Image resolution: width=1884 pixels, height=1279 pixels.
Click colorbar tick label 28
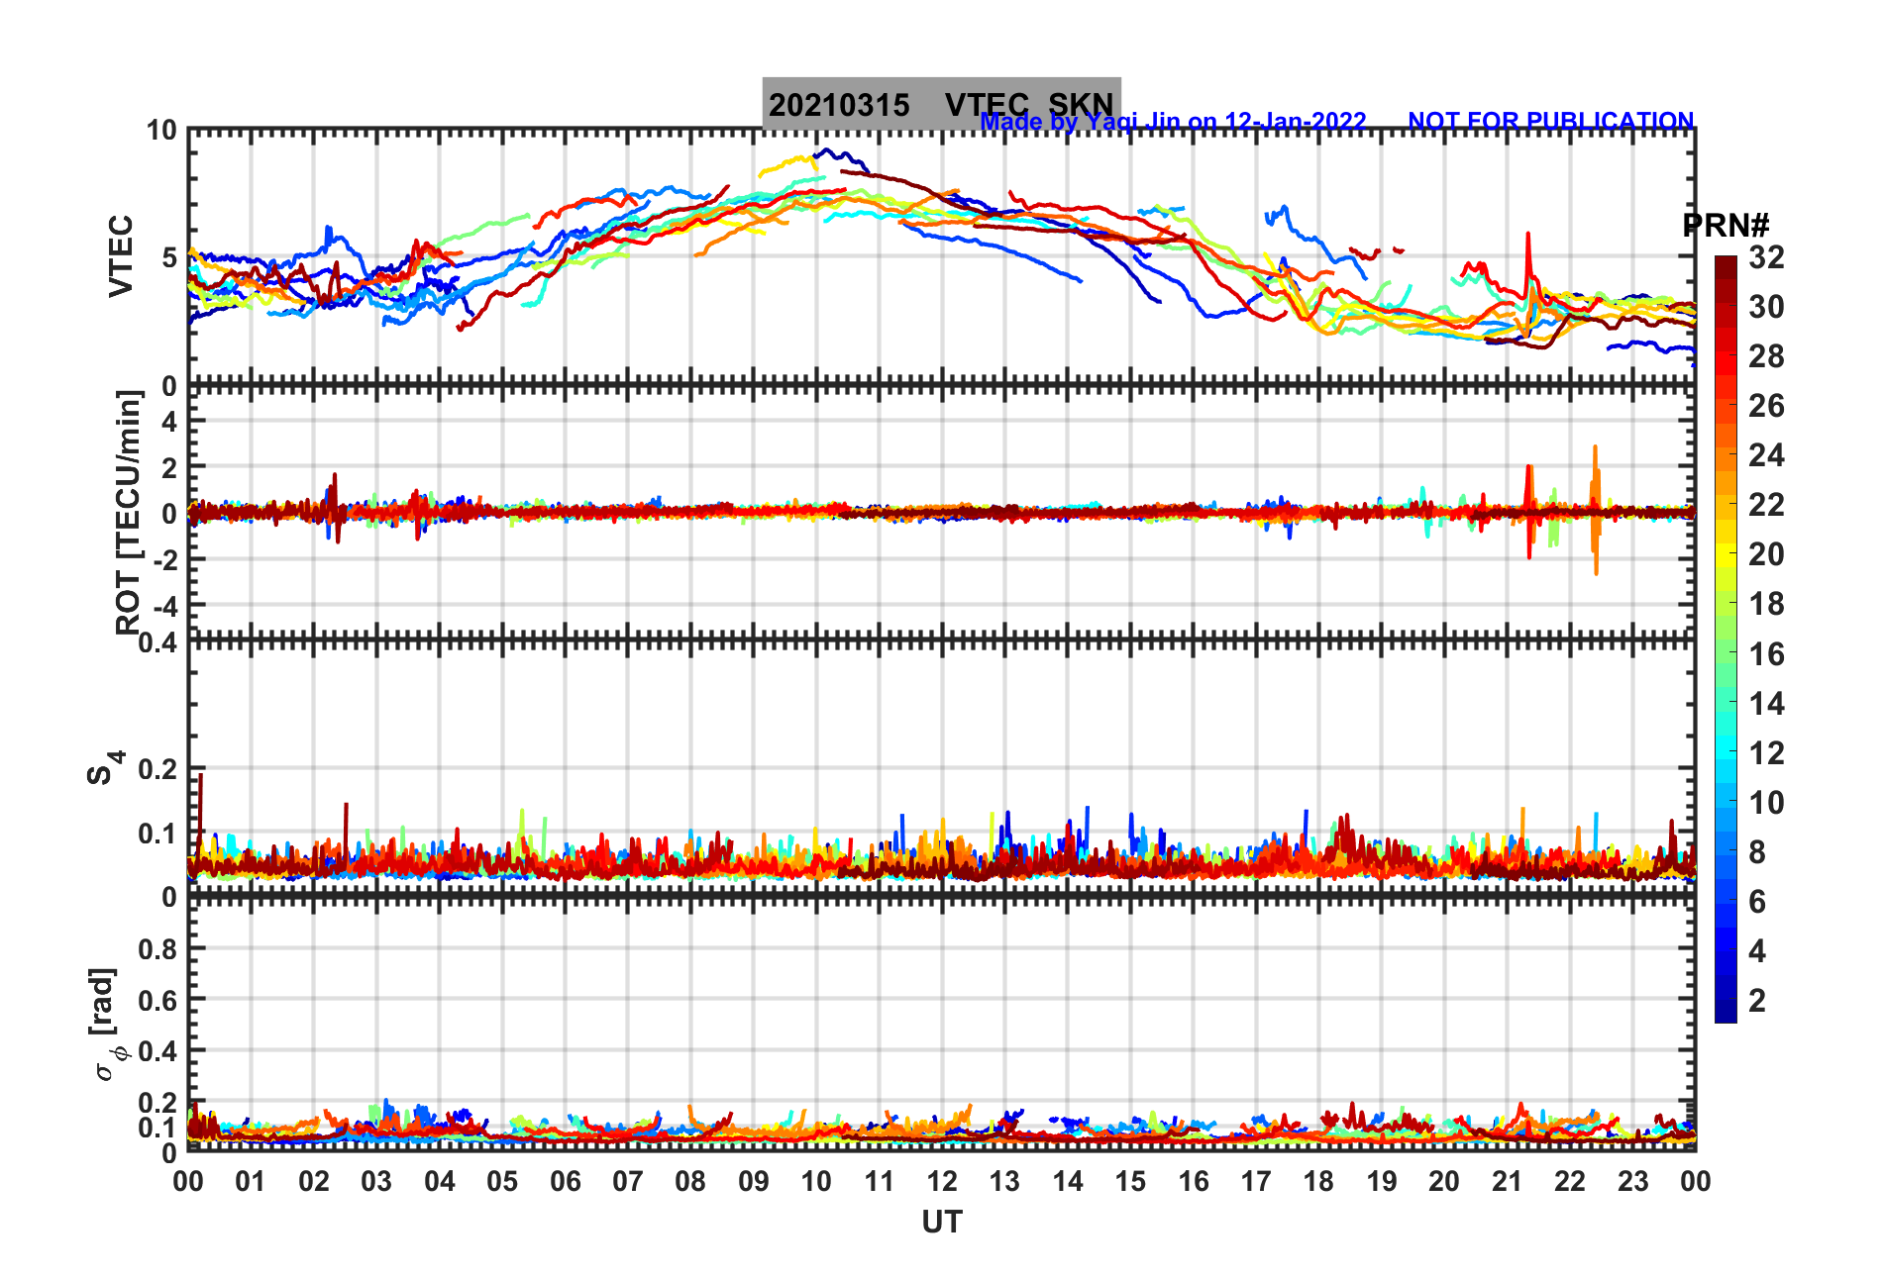point(1766,356)
